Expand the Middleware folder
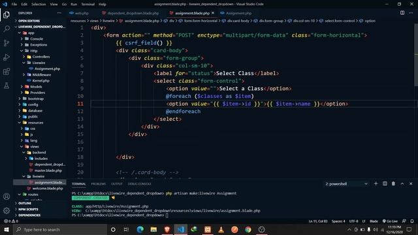This screenshot has width=418, height=235. [x=40, y=74]
